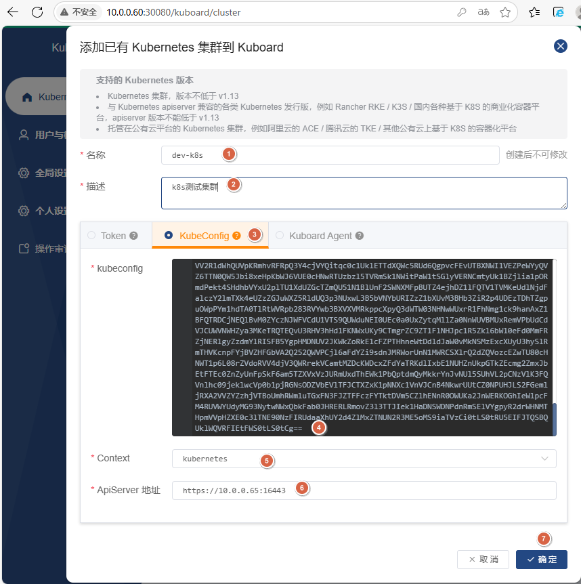The width and height of the screenshot is (581, 584).
Task: Open saved passwords key icon
Action: pyautogui.click(x=462, y=12)
